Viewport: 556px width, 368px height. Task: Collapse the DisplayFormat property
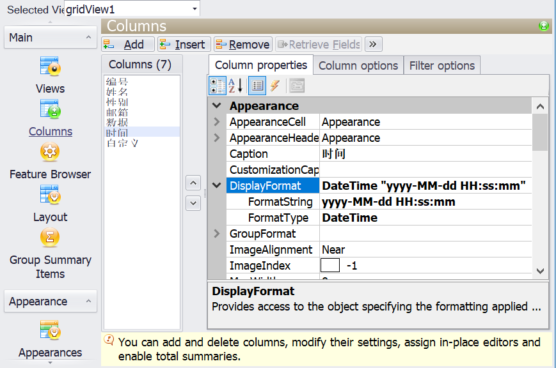[217, 185]
